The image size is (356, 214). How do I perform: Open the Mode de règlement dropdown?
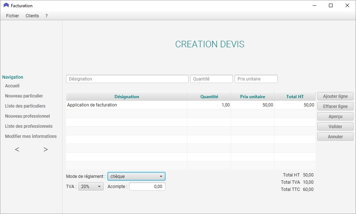pyautogui.click(x=136, y=176)
